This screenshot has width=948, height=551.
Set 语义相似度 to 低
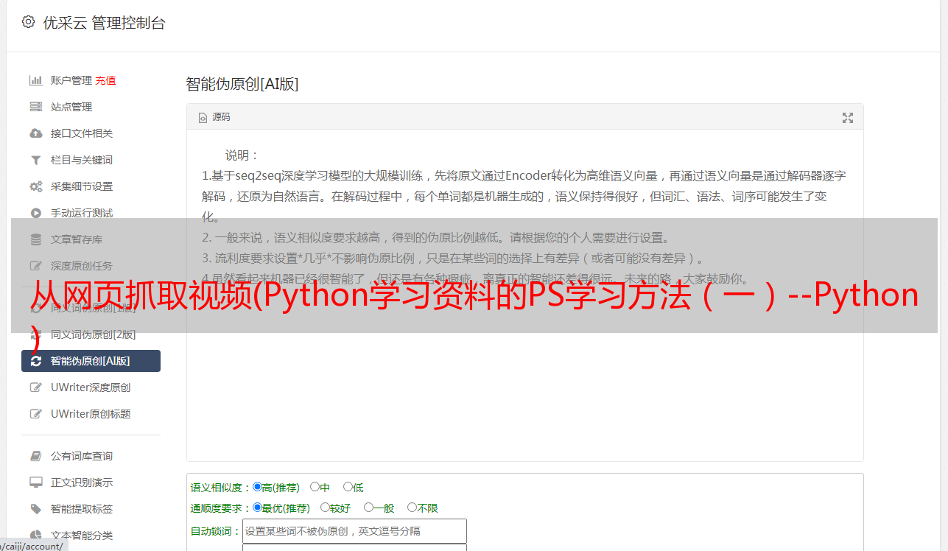[348, 487]
